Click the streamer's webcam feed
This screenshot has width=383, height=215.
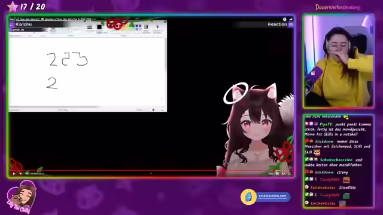coord(339,61)
